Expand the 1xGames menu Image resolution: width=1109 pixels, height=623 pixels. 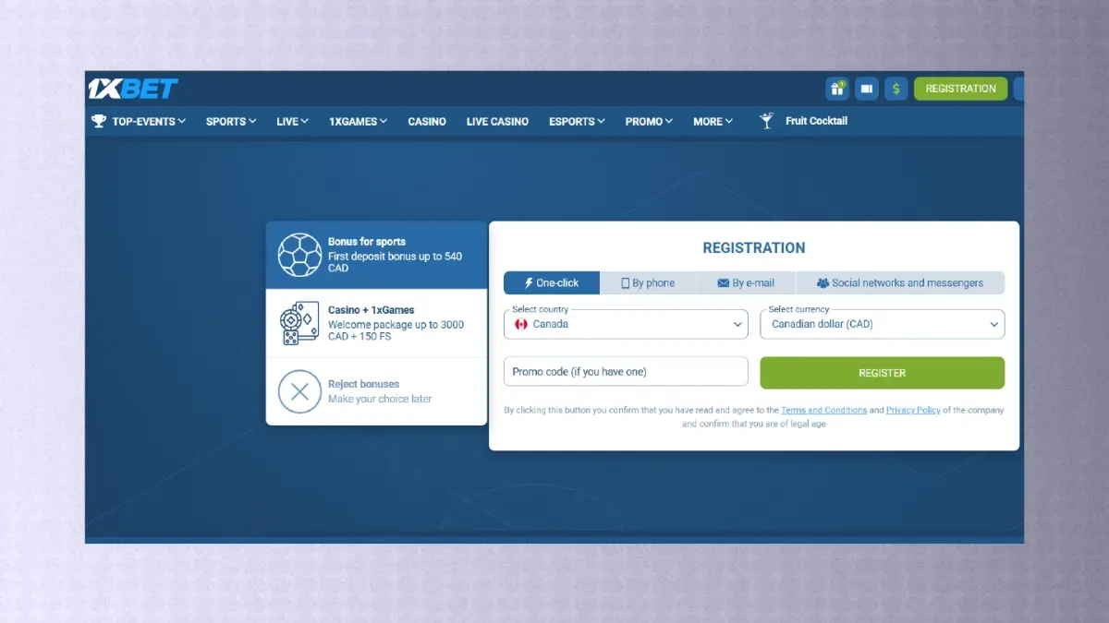(359, 121)
